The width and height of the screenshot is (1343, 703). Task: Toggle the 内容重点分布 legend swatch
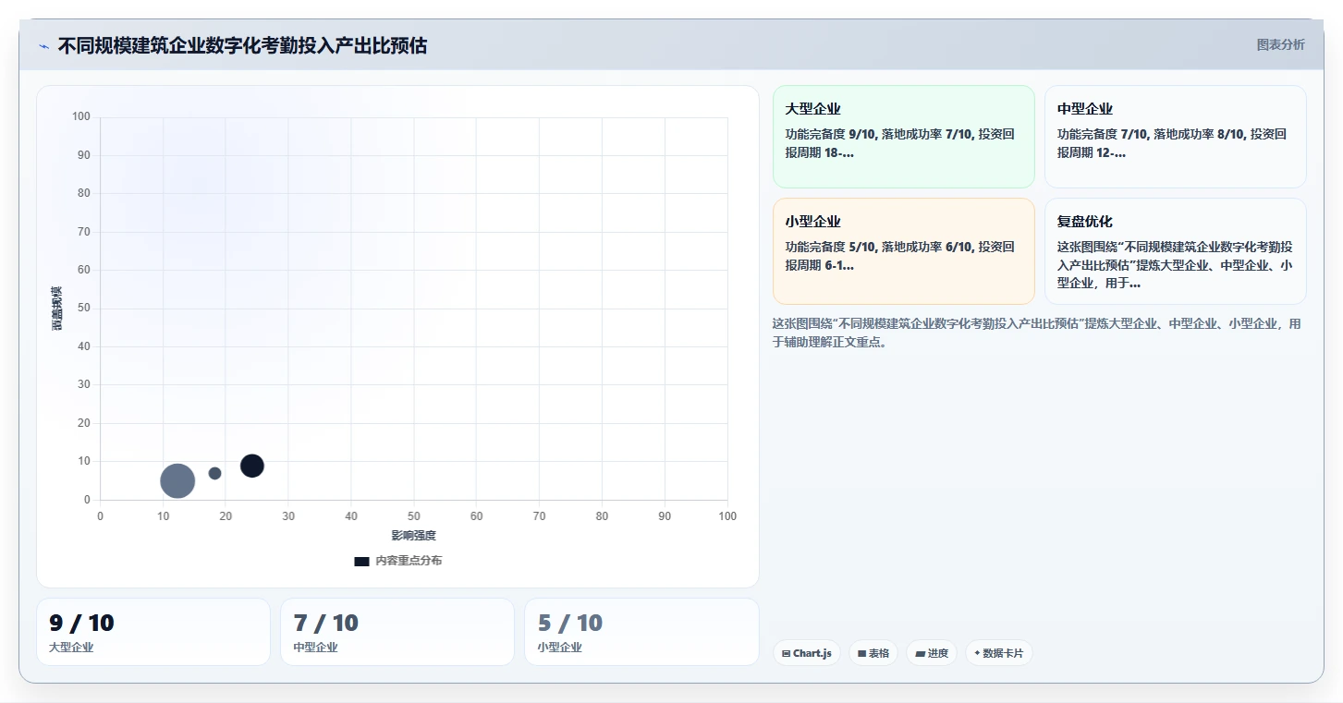[361, 561]
